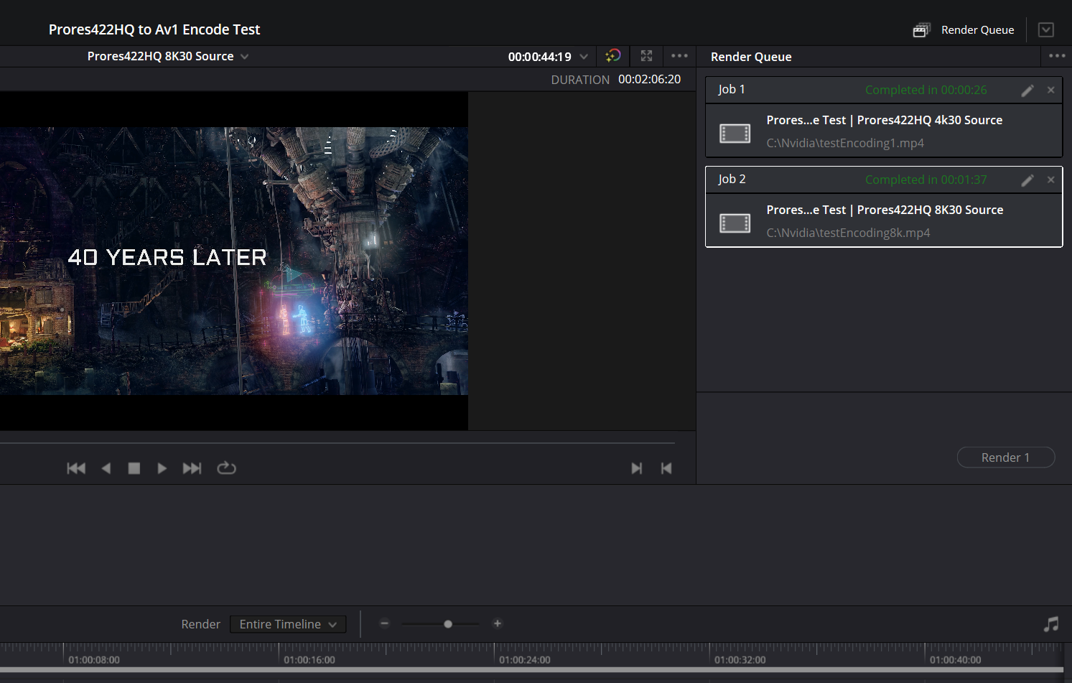Click the Render 1 button
The width and height of the screenshot is (1072, 683).
1005,457
